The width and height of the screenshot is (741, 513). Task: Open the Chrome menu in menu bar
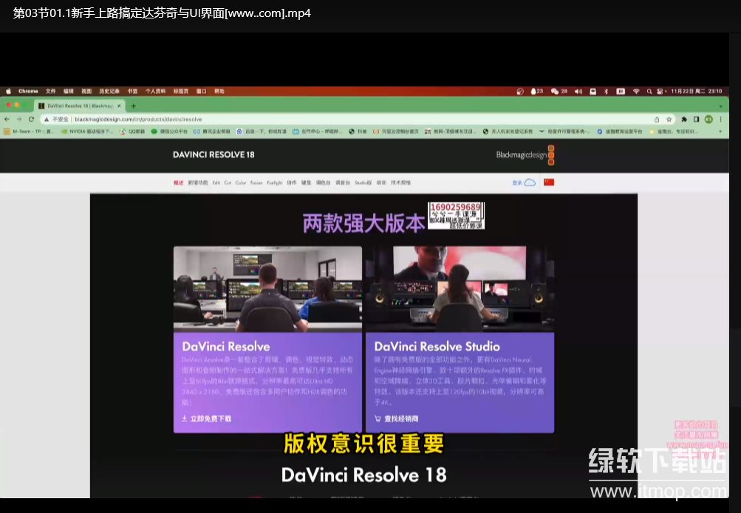coord(28,91)
